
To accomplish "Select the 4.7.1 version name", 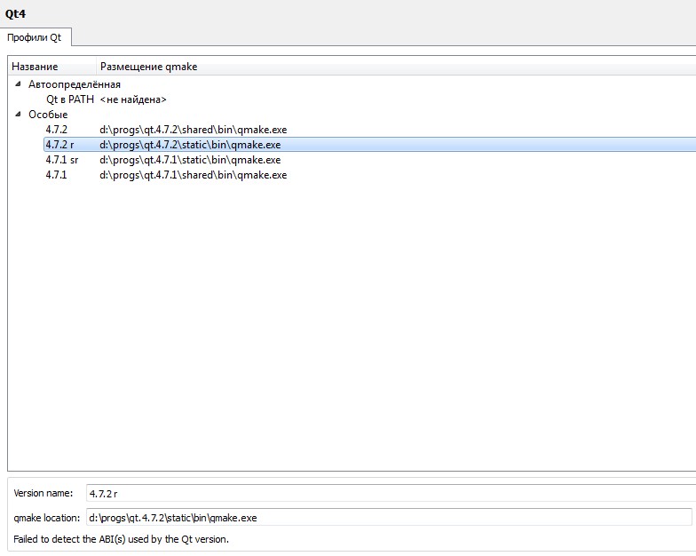I will click(56, 175).
